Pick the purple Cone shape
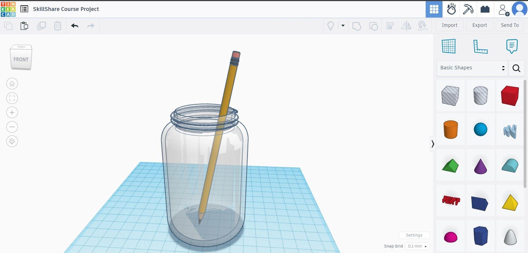This screenshot has width=528, height=253. coord(480,166)
